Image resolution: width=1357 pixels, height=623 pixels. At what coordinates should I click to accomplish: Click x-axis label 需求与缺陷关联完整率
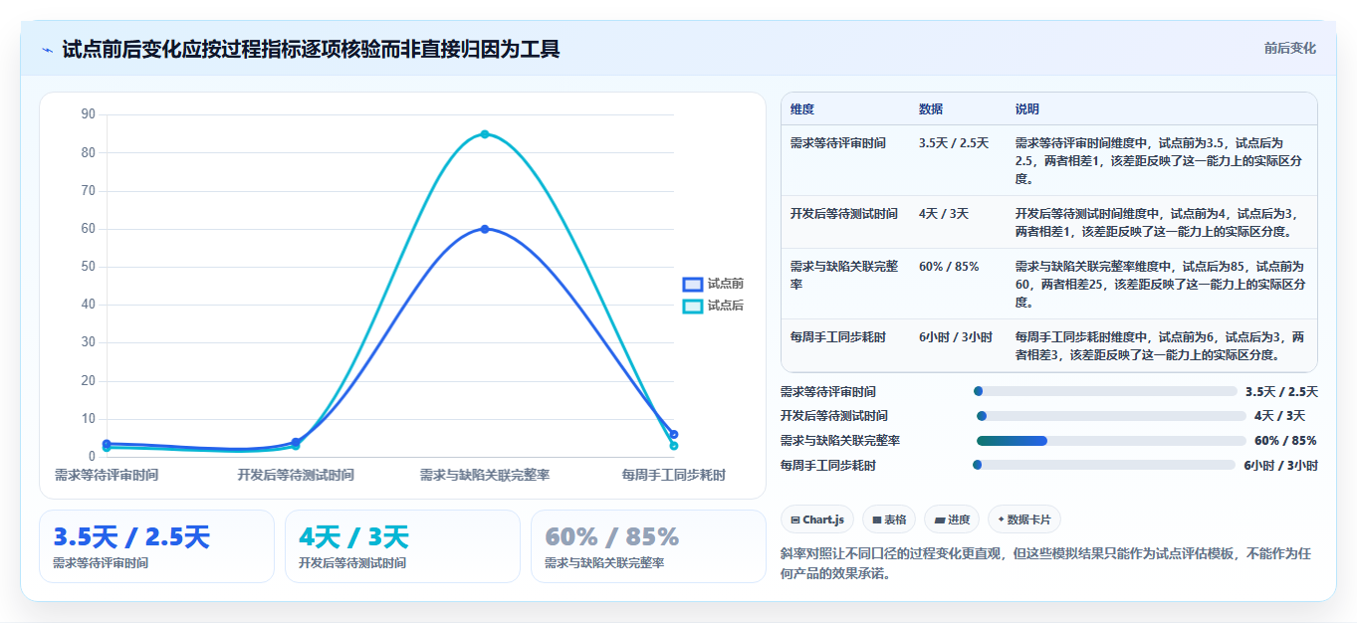click(x=485, y=476)
